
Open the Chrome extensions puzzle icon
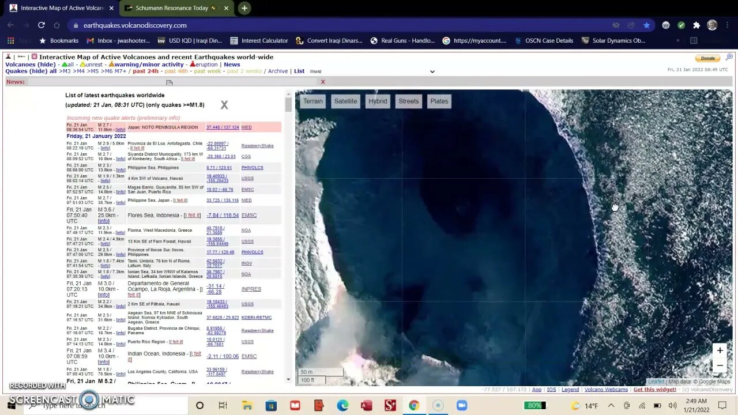696,25
